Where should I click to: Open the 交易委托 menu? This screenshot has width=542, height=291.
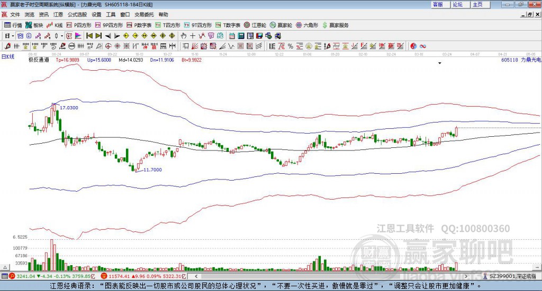tap(144, 14)
